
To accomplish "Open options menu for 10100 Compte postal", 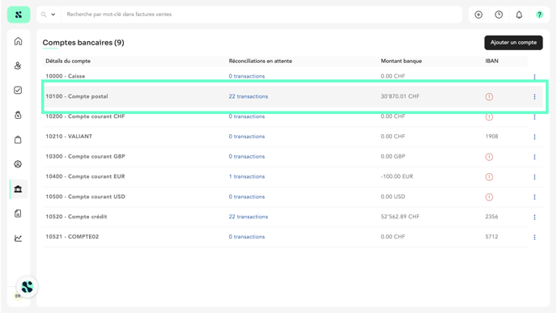I will (534, 96).
